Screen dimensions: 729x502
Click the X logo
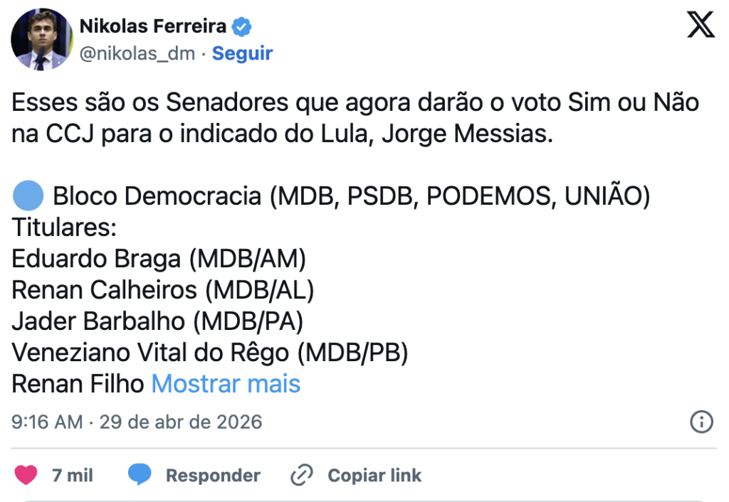coord(701,26)
